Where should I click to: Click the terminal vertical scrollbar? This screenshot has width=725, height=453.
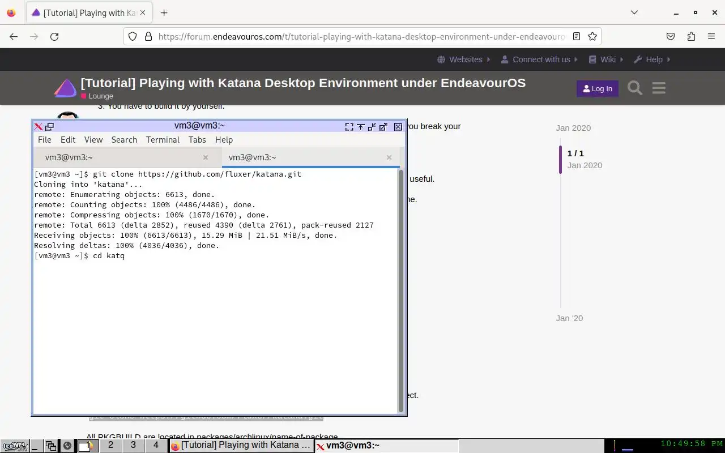(x=401, y=291)
